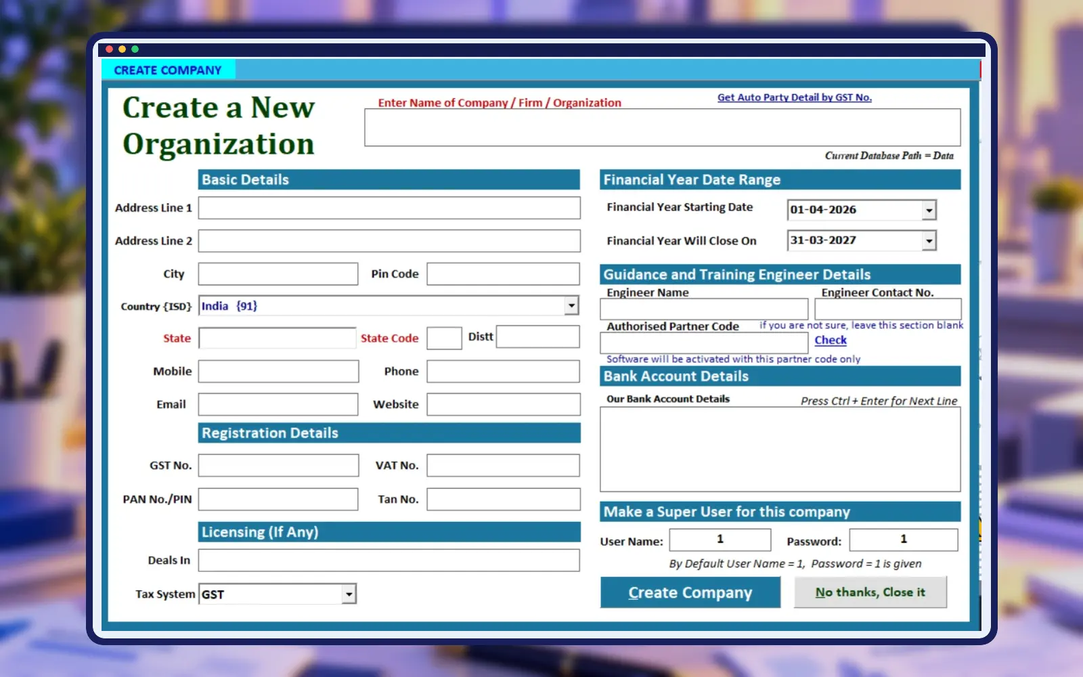Select the Engineer Contact No. field

(x=888, y=309)
